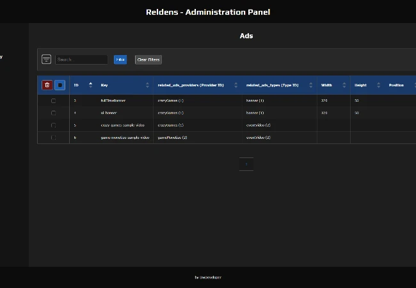Viewport: 416px width, 288px height.
Task: Check the game-monetize-sample-video row checkbox
Action: point(53,138)
